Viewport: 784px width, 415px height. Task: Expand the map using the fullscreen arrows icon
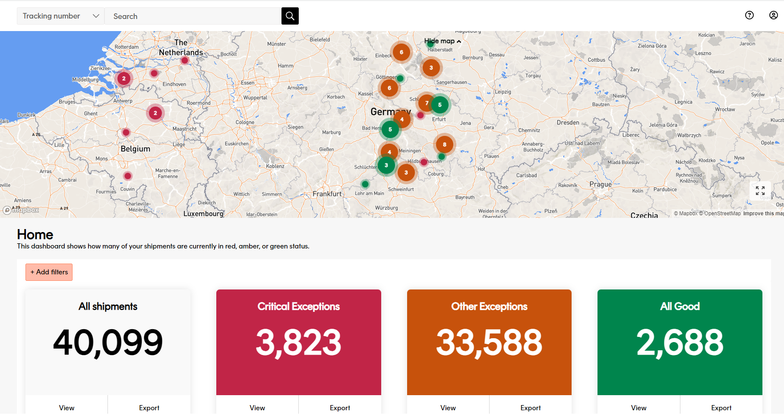[x=761, y=190]
